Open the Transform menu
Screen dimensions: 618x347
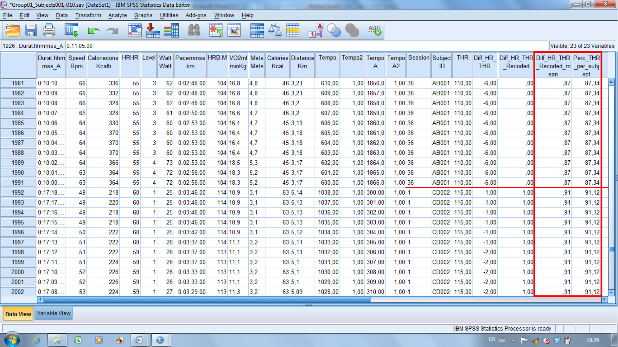[88, 15]
